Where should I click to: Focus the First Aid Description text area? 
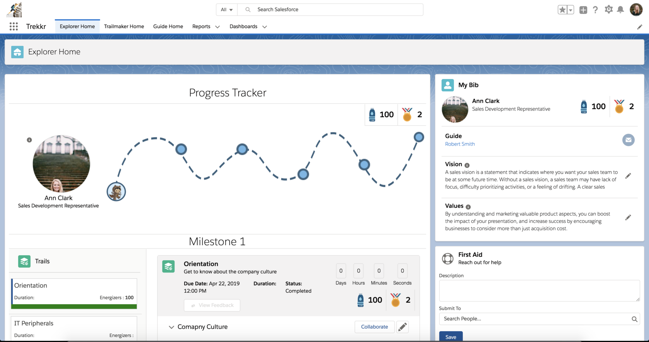click(539, 291)
